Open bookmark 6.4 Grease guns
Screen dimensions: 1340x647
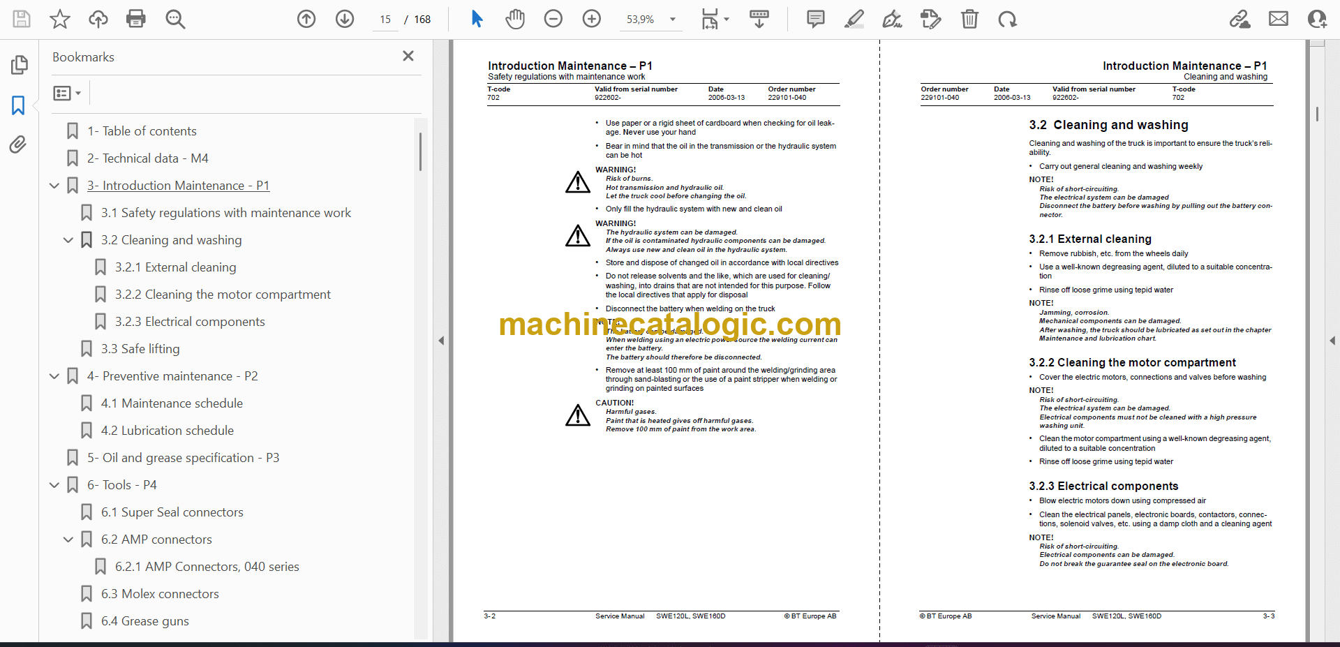(145, 621)
